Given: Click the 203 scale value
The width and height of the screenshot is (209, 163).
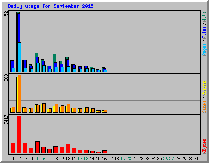Looking at the screenshot, I should (6, 77).
